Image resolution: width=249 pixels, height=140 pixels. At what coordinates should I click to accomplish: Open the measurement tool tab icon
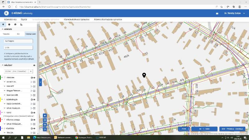(x=21, y=25)
